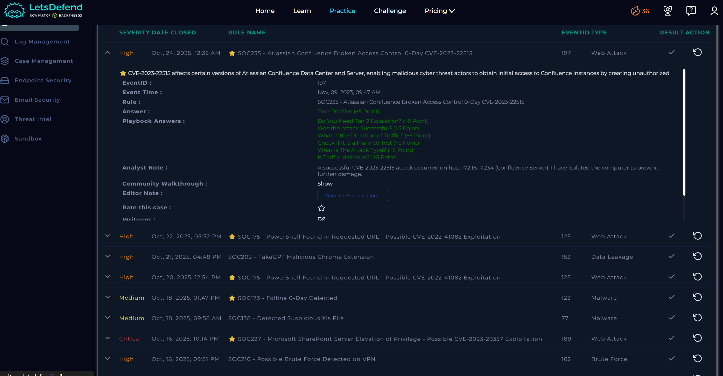Click the Threat Intel lifebuoy icon
This screenshot has width=723, height=376.
5,119
